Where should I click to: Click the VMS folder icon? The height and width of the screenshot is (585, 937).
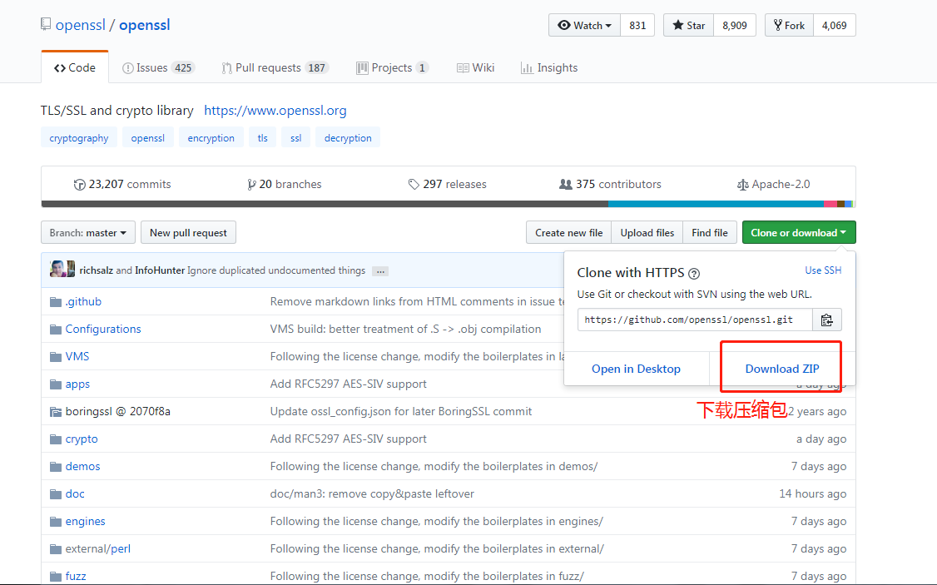coord(56,357)
